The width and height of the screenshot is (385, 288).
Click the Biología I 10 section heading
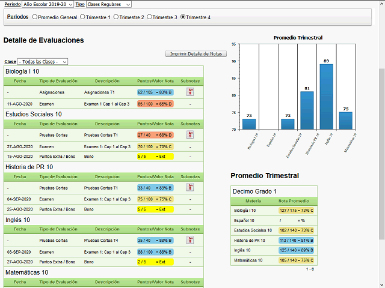point(22,71)
